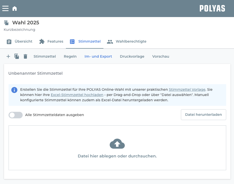Image resolution: width=234 pixels, height=184 pixels.
Task: Delete ballot with trash icon
Action: click(x=25, y=56)
